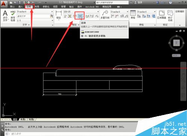Viewport: 187px width, 136px height.
Task: Click the New file icon in quick access toolbar
Action: 11,2
